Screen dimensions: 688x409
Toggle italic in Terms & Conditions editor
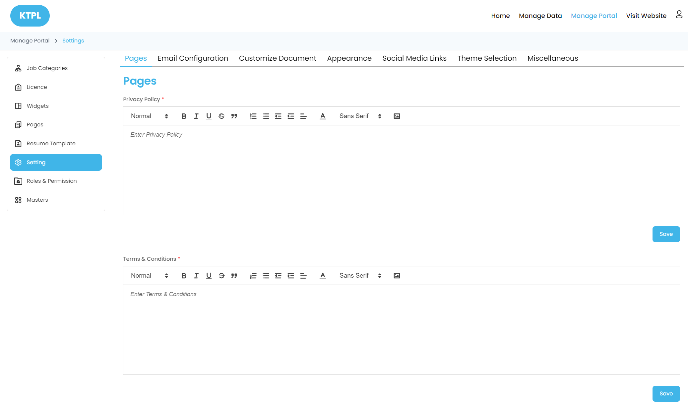pyautogui.click(x=196, y=276)
